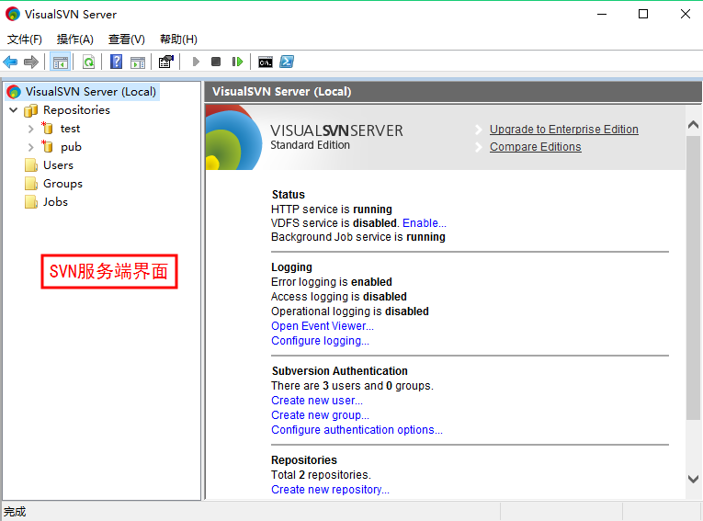Click Create new repository... link
This screenshot has width=703, height=521.
tap(330, 490)
